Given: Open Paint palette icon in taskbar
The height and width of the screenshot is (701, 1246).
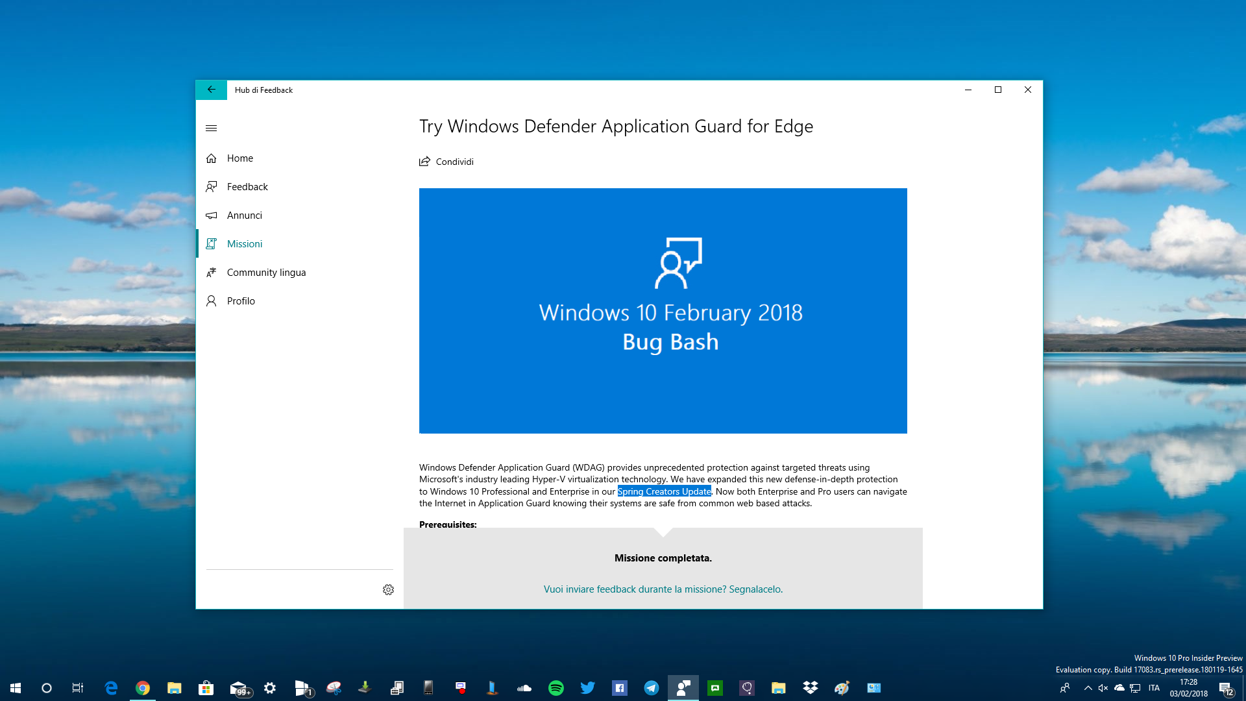Looking at the screenshot, I should (x=842, y=688).
